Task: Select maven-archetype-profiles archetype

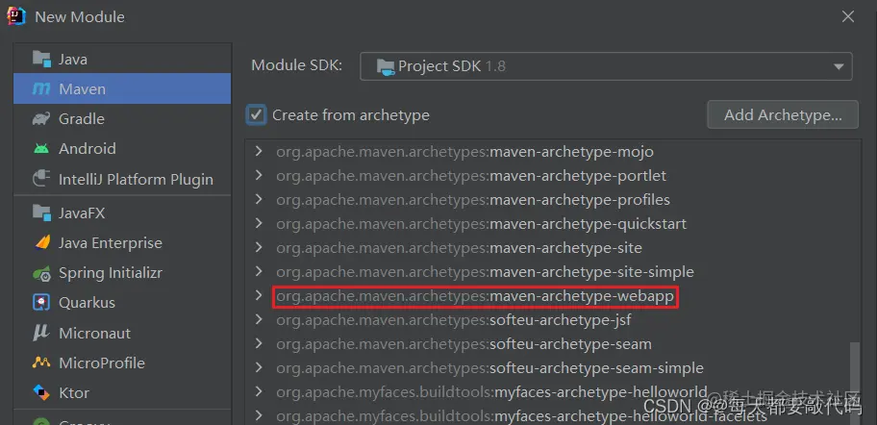Action: pyautogui.click(x=473, y=200)
